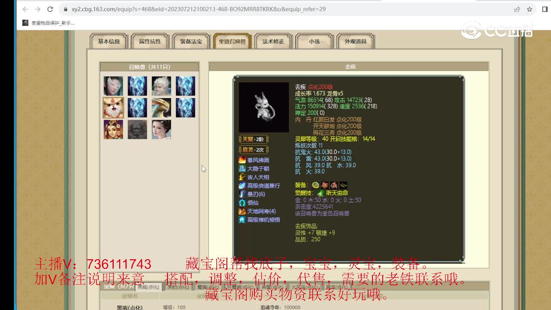Click the 天赋·2阶 badge
This screenshot has width=551, height=310.
[254, 139]
